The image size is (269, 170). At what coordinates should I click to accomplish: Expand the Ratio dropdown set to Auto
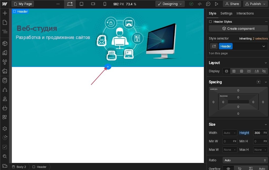(x=245, y=160)
